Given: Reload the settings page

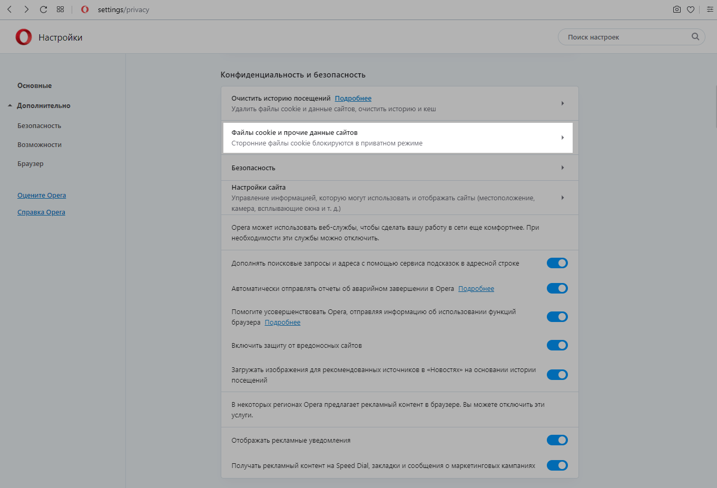Looking at the screenshot, I should pos(43,9).
